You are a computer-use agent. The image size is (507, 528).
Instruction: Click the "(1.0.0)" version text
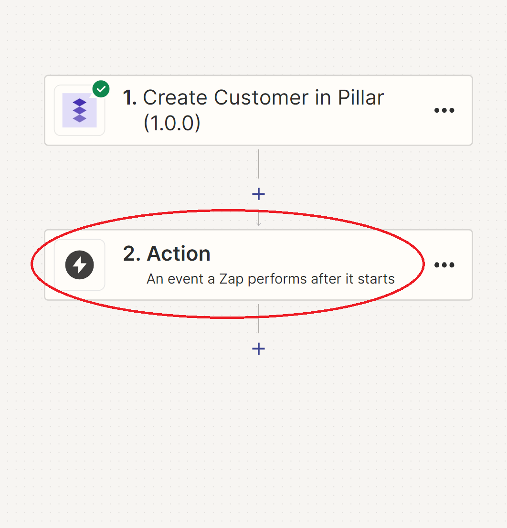[x=172, y=123]
